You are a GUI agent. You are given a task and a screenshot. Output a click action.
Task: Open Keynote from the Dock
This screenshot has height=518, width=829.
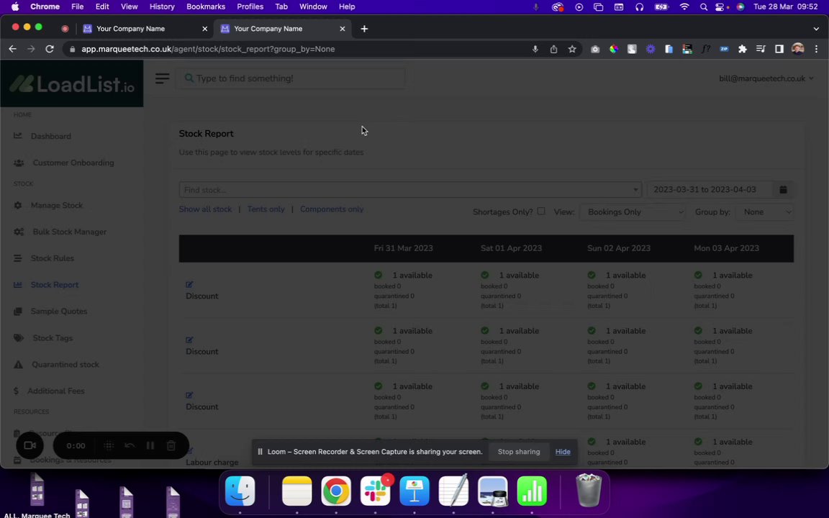click(414, 491)
